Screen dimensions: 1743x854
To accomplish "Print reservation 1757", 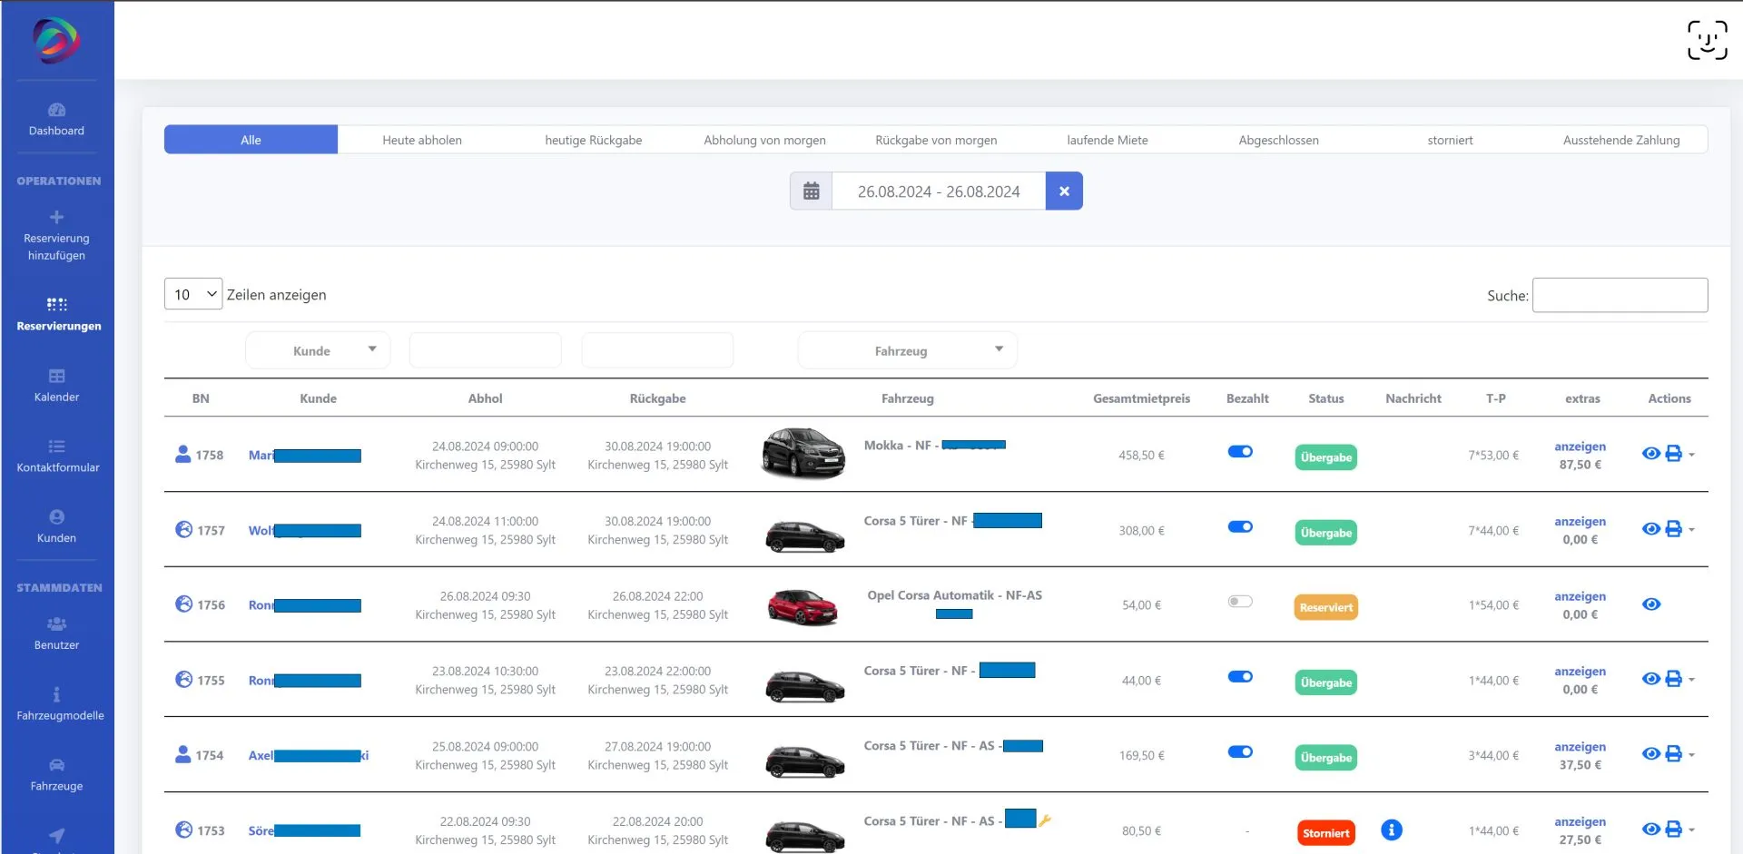I will pos(1674,529).
